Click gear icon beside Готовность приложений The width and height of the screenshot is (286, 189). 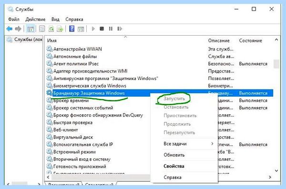[49, 167]
